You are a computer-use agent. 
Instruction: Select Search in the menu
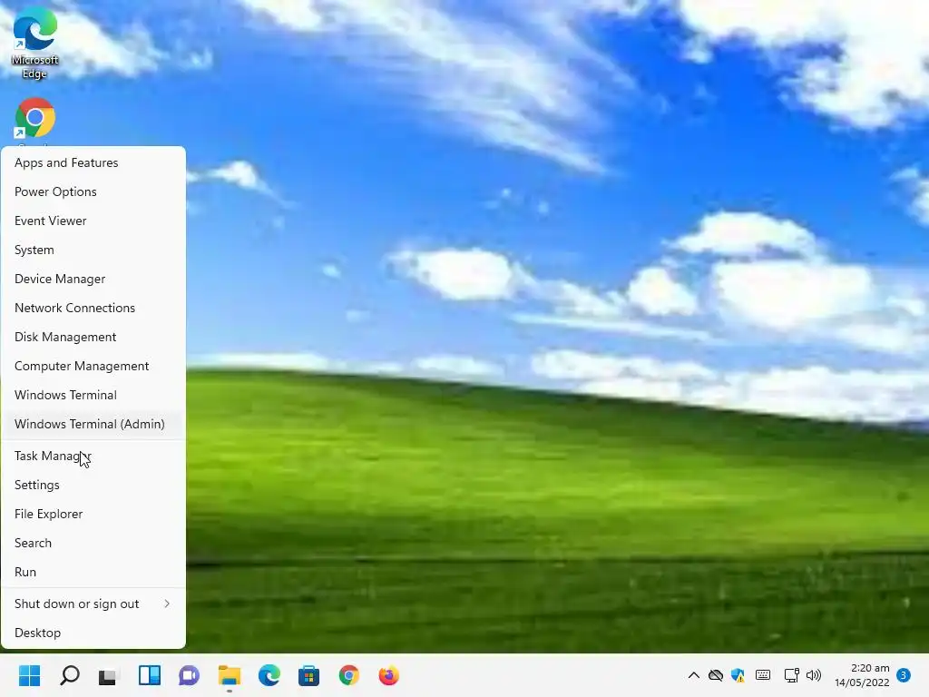[93, 543]
